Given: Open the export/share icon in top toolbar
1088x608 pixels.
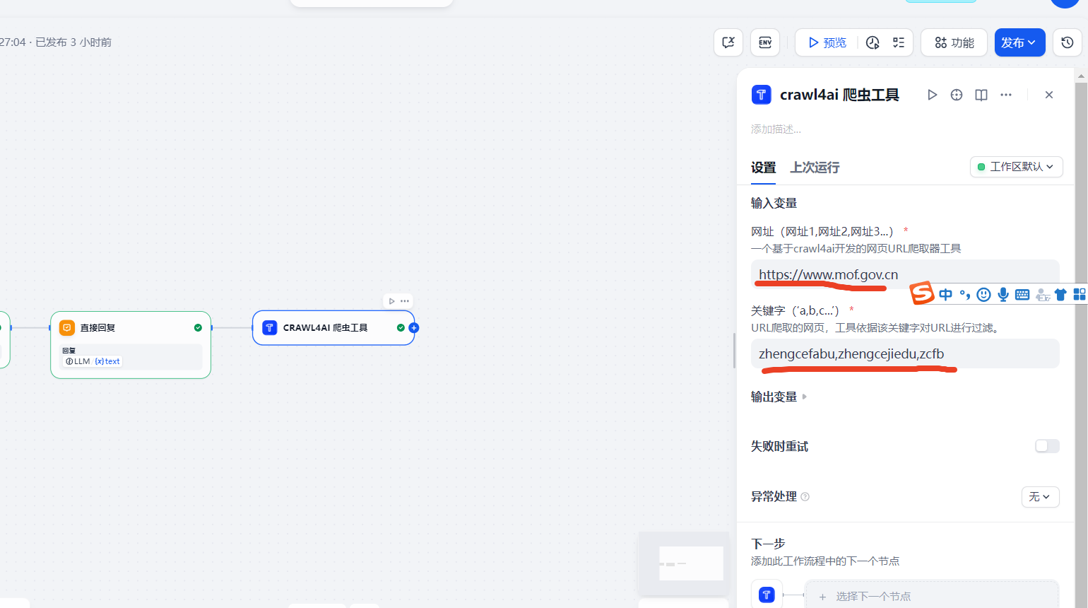Looking at the screenshot, I should pos(728,42).
